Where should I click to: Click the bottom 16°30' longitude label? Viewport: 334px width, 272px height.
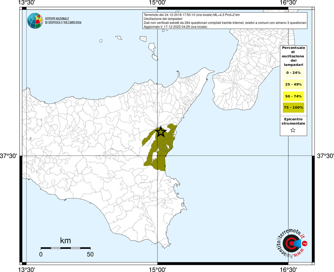pos(288,270)
